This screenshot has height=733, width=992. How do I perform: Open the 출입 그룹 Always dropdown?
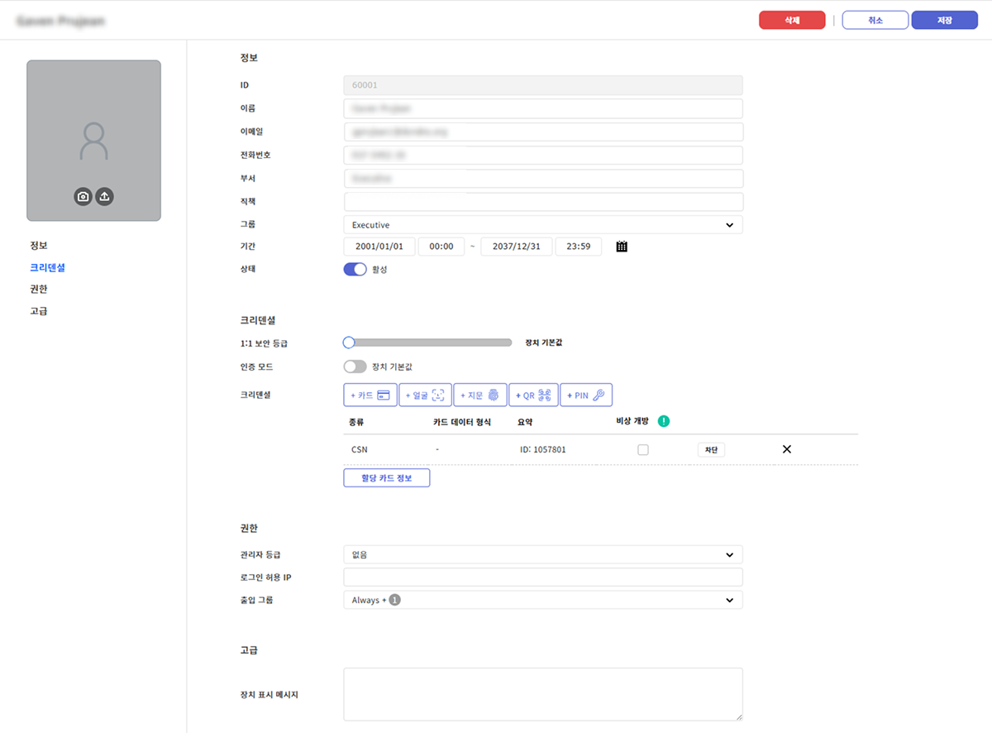542,600
